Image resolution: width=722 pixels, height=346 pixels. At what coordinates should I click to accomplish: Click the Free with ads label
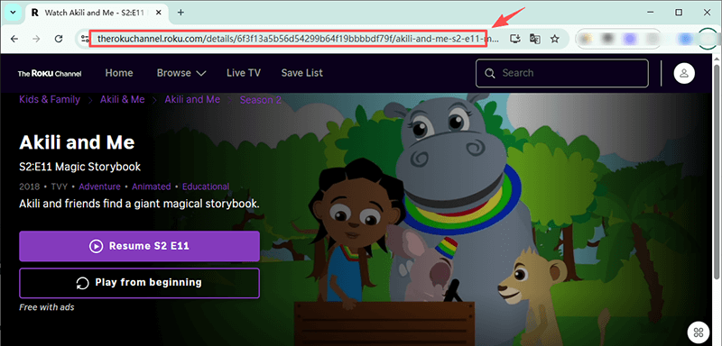point(47,307)
